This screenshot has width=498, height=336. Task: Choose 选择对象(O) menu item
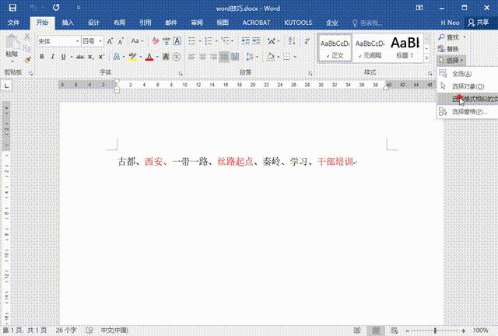(x=467, y=86)
